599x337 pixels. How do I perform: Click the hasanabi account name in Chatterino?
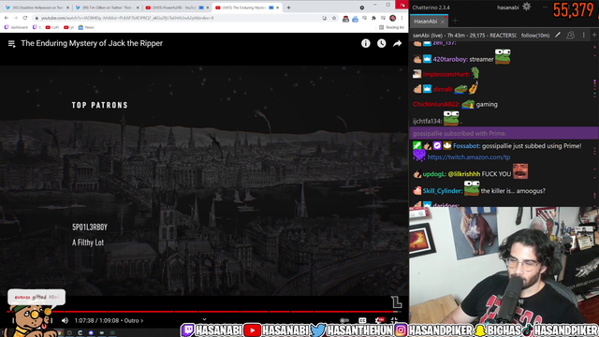click(x=507, y=7)
